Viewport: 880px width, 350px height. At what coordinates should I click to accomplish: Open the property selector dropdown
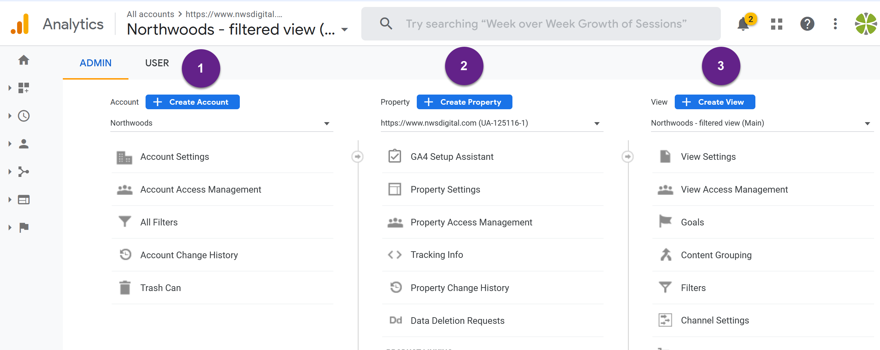click(x=492, y=123)
